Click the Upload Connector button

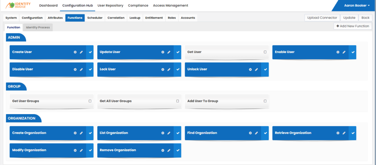[322, 18]
